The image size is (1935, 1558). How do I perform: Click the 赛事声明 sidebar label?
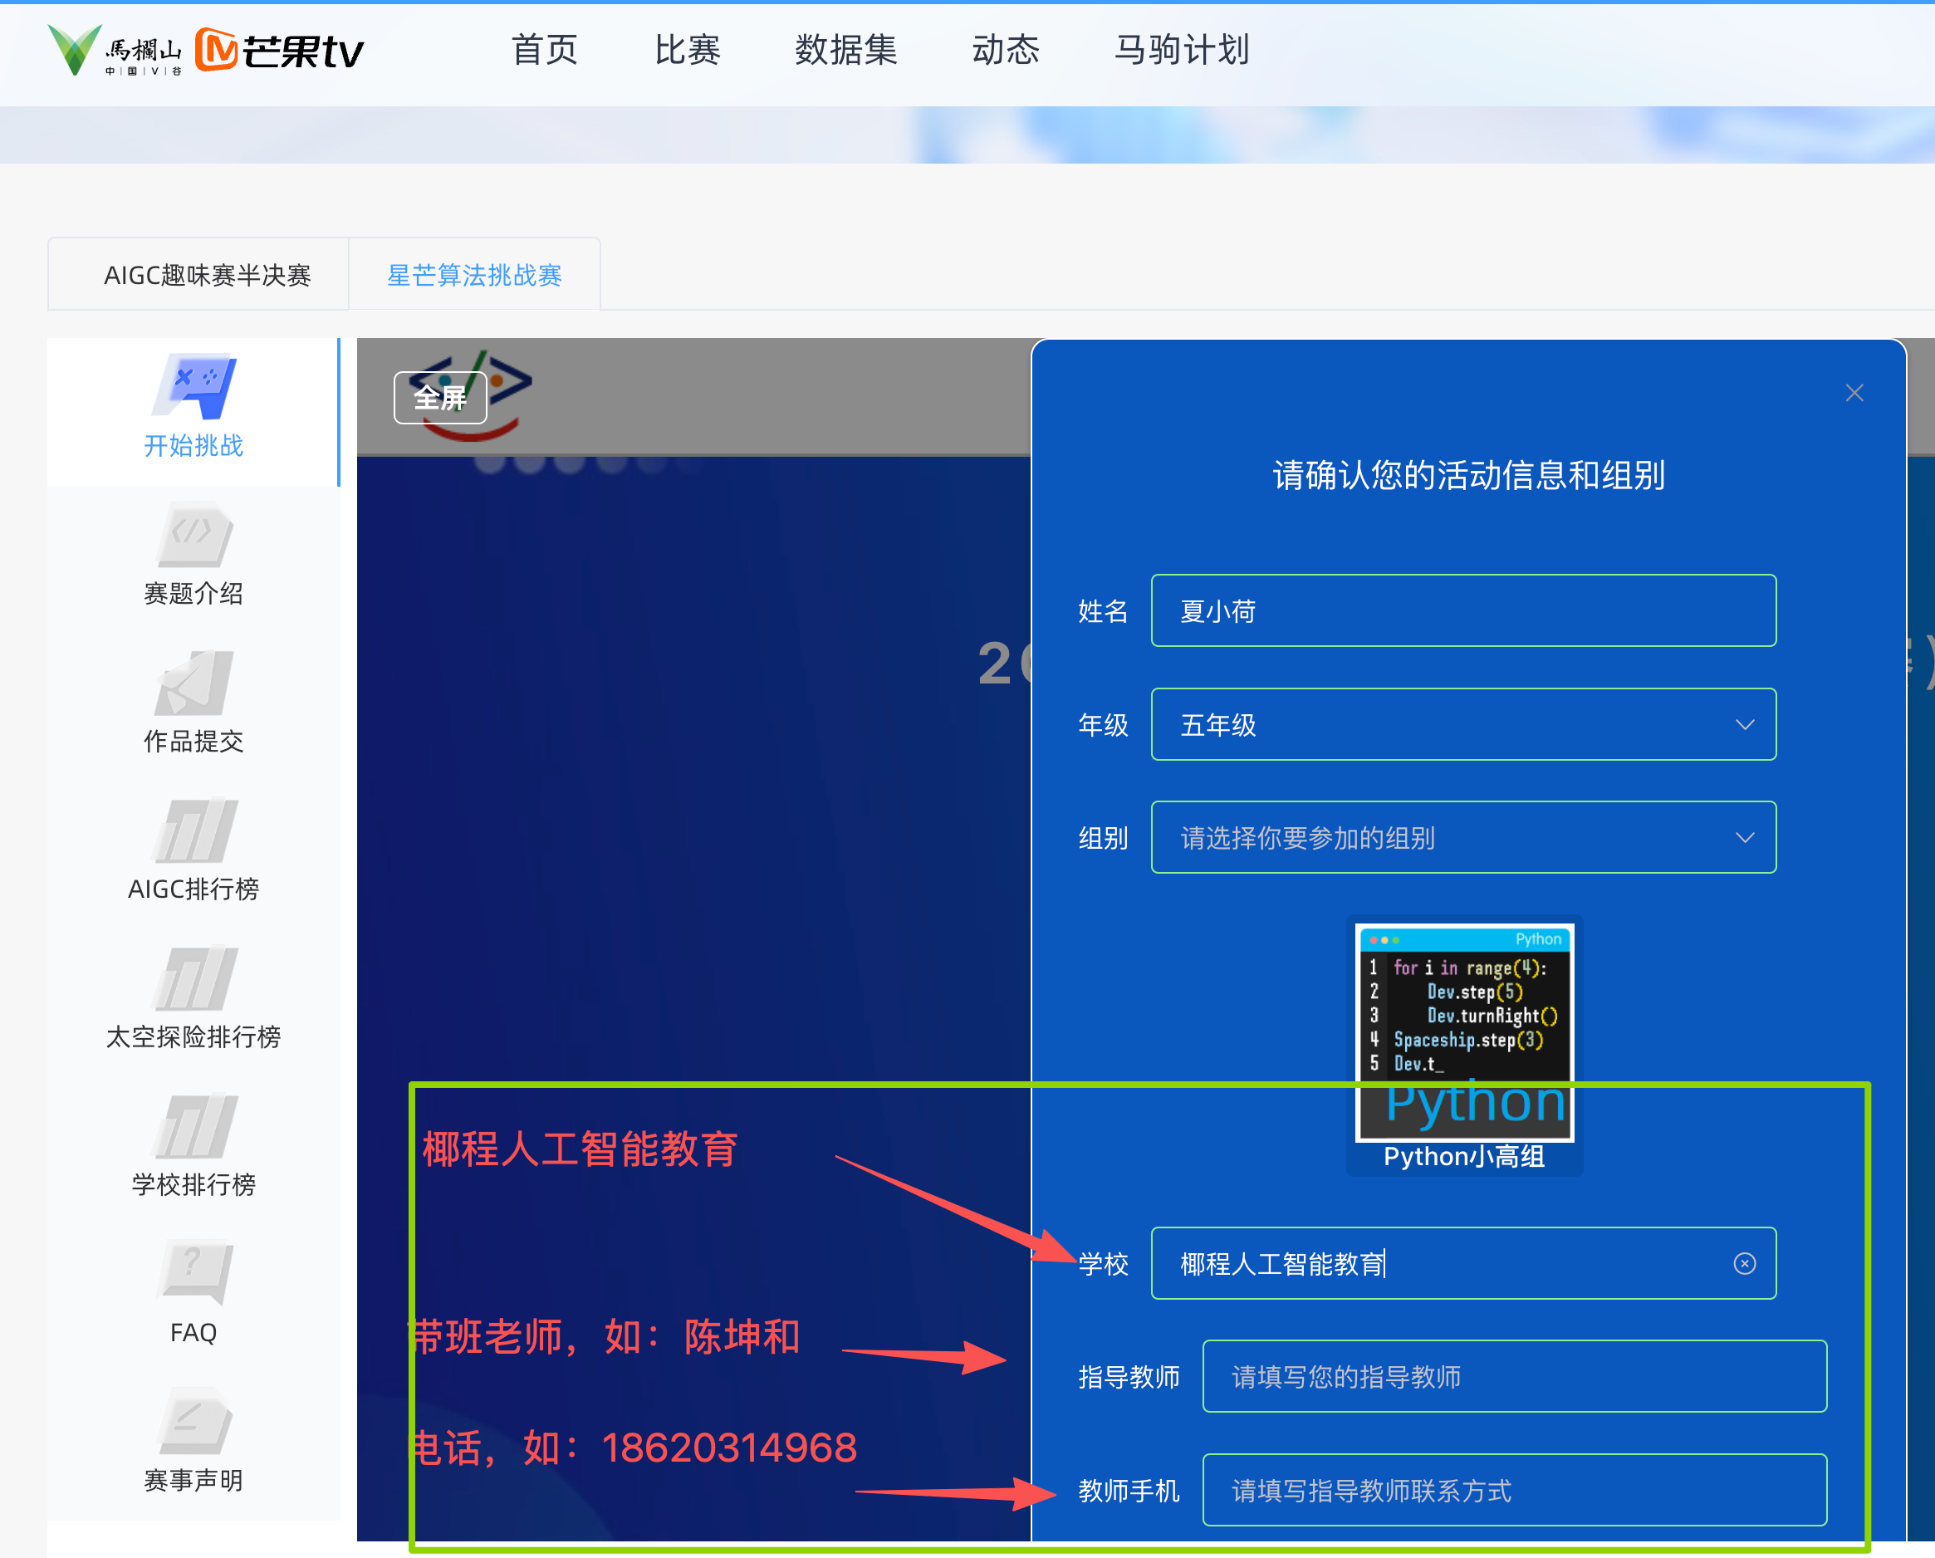pos(193,1481)
